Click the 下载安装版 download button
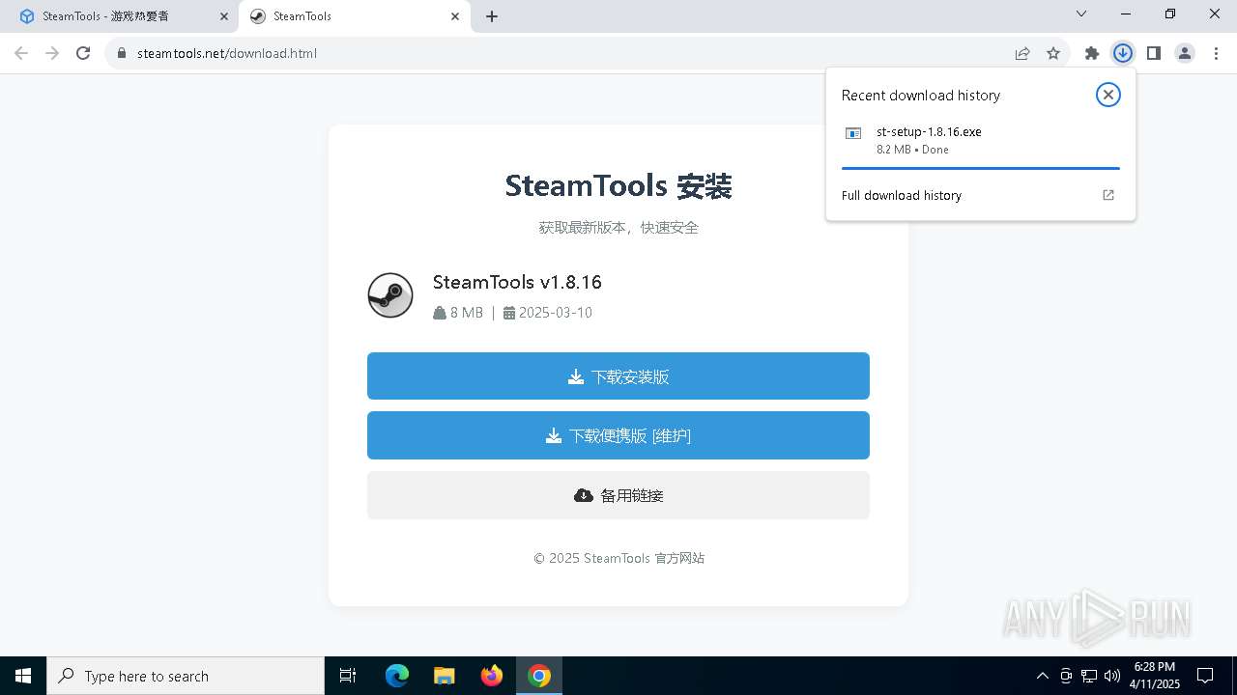1237x695 pixels. click(x=618, y=376)
